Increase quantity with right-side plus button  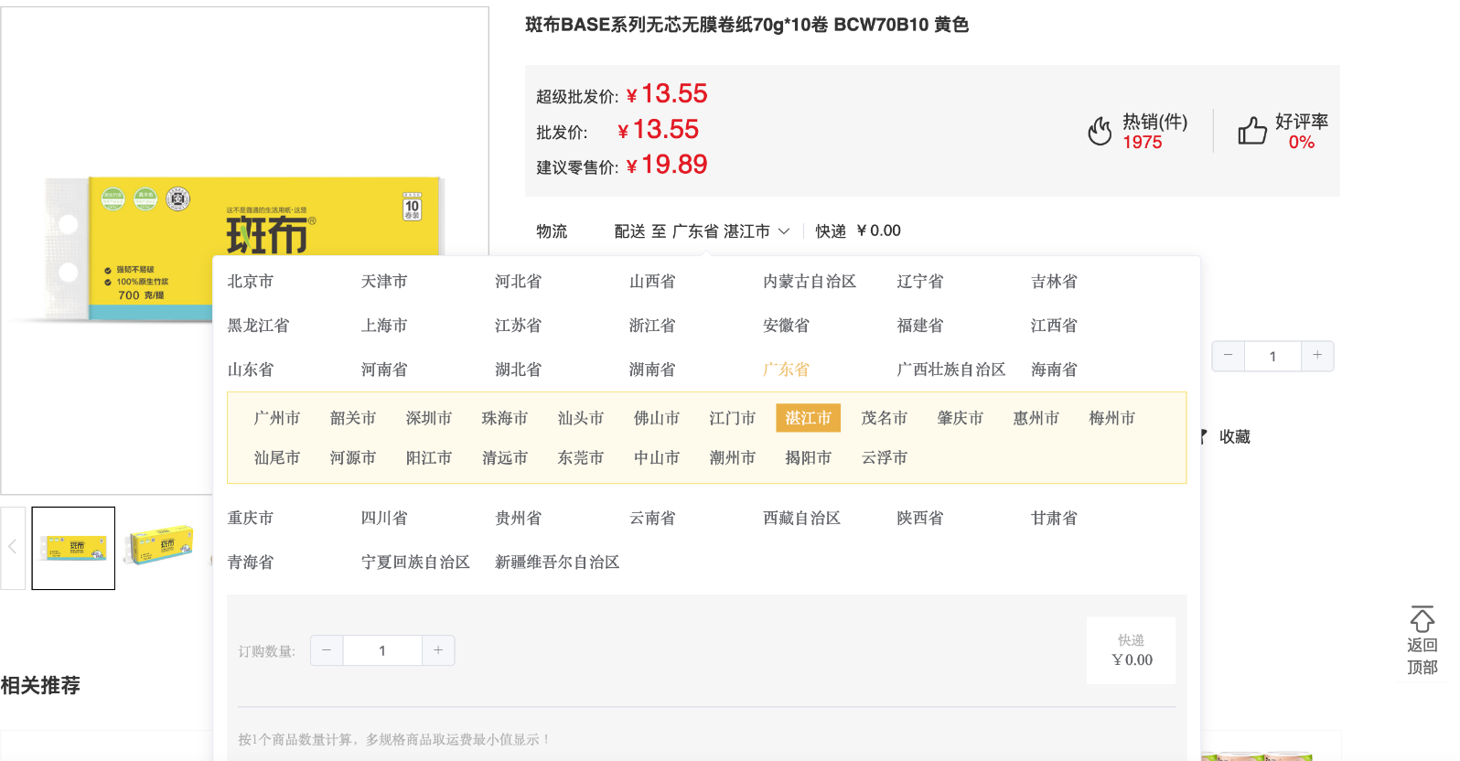[x=1317, y=356]
